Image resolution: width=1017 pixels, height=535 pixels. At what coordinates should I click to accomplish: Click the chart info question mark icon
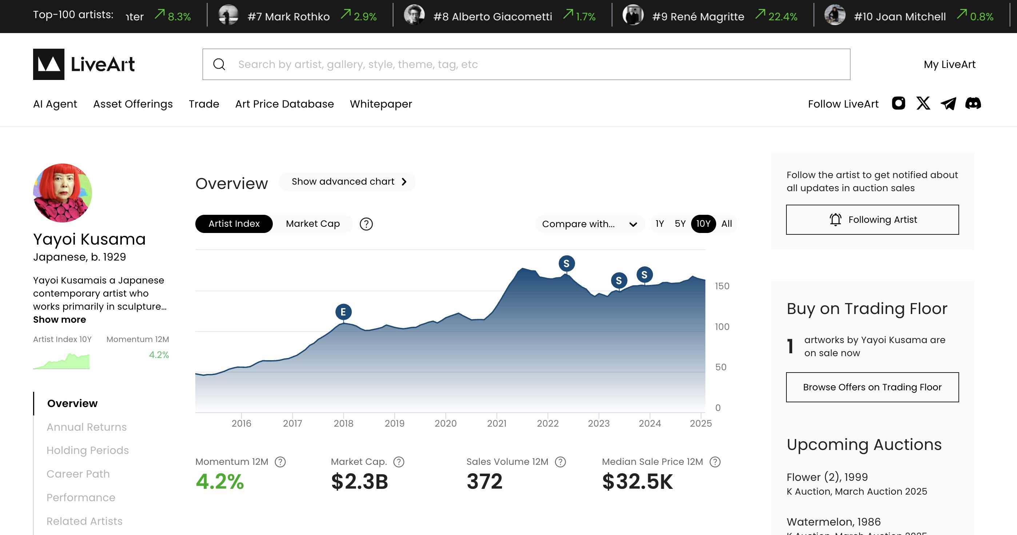click(366, 224)
